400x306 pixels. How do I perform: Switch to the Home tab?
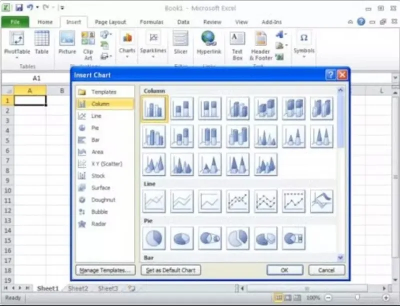(45, 22)
